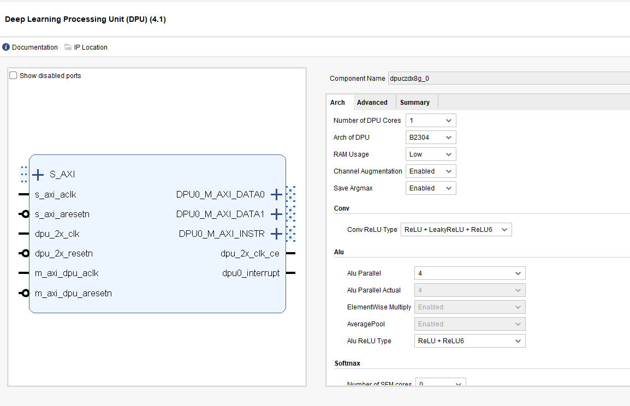Open the Number of DPU Cores dropdown
The width and height of the screenshot is (630, 406).
coord(431,121)
